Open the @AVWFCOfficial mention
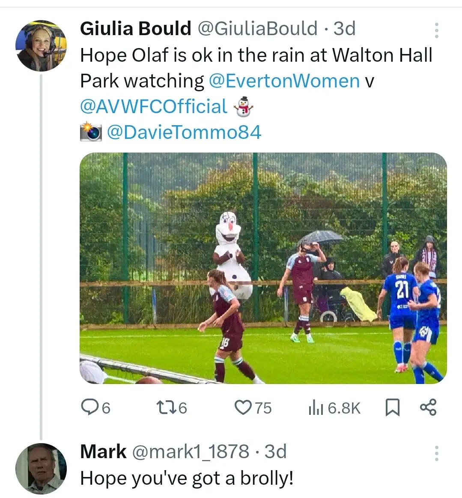Image resolution: width=462 pixels, height=498 pixels. click(154, 107)
